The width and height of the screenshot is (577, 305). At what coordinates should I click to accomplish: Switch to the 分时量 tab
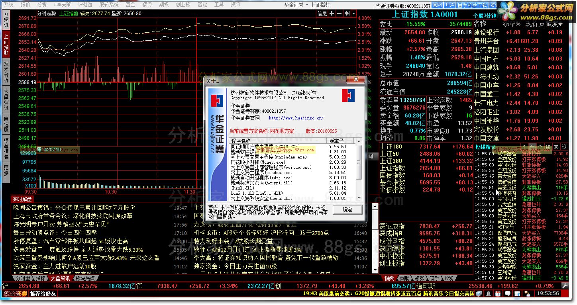pyautogui.click(x=23, y=278)
